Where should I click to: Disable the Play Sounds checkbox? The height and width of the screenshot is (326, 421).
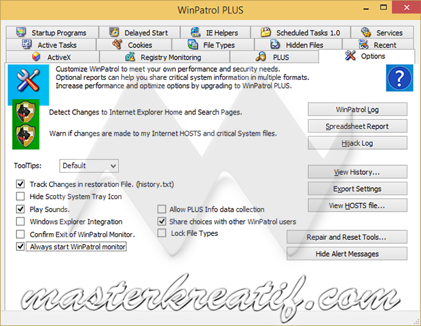click(x=20, y=209)
